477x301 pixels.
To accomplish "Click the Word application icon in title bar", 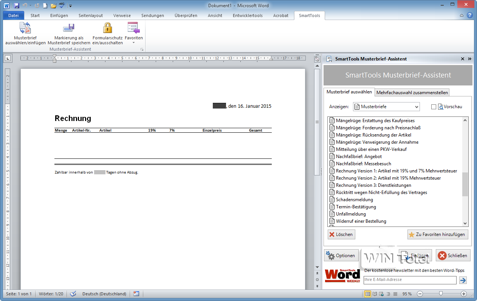I will tap(6, 6).
